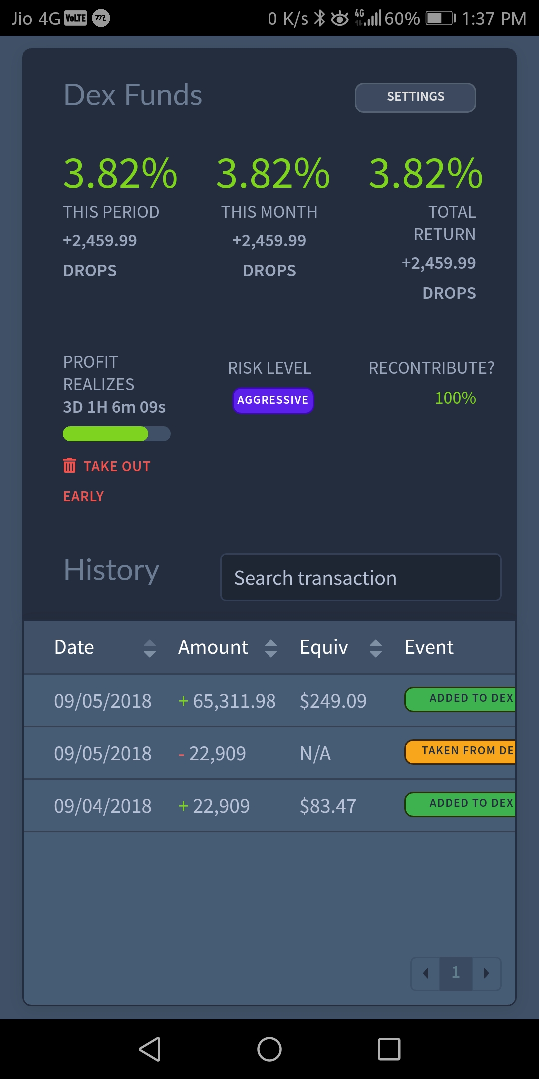This screenshot has width=539, height=1079.
Task: Tap the Bluetooth icon in status bar
Action: tap(320, 19)
